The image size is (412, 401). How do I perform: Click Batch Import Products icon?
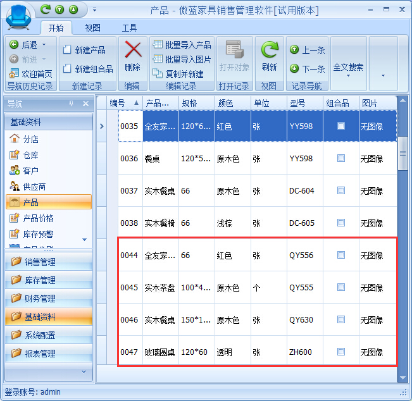point(158,46)
